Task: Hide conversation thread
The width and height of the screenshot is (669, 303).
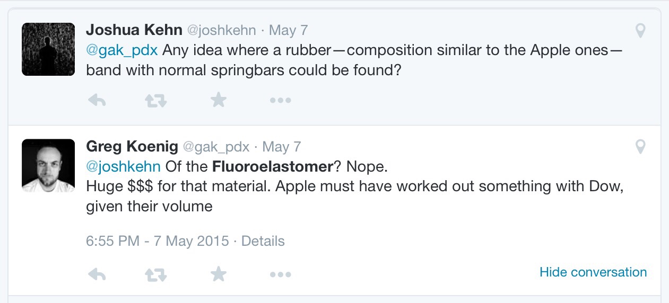Action: click(593, 272)
